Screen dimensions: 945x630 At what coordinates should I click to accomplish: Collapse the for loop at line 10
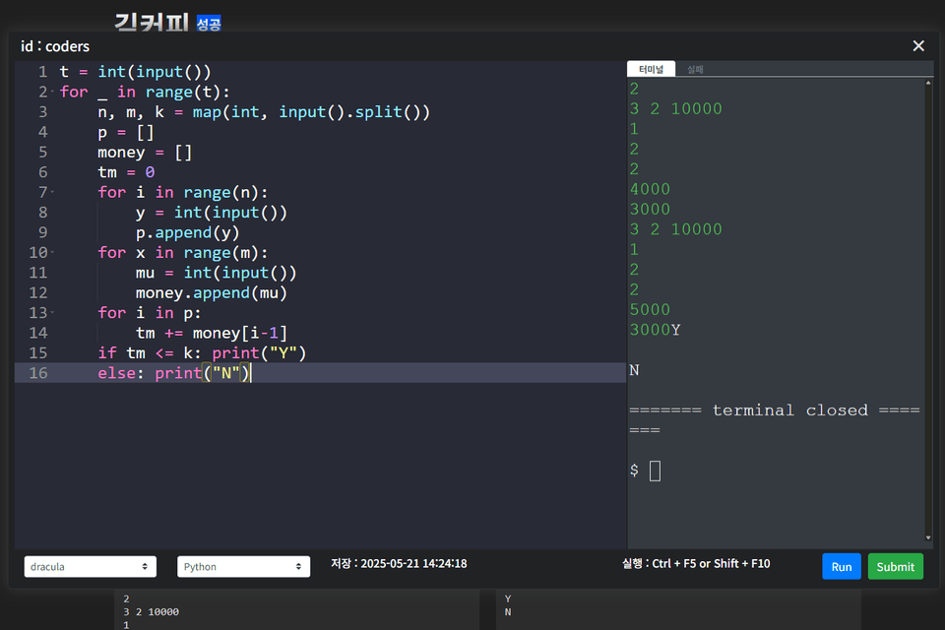tap(52, 253)
